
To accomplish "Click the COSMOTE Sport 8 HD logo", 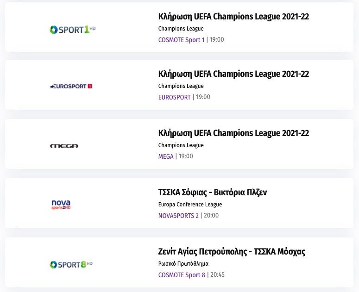I will [71, 265].
